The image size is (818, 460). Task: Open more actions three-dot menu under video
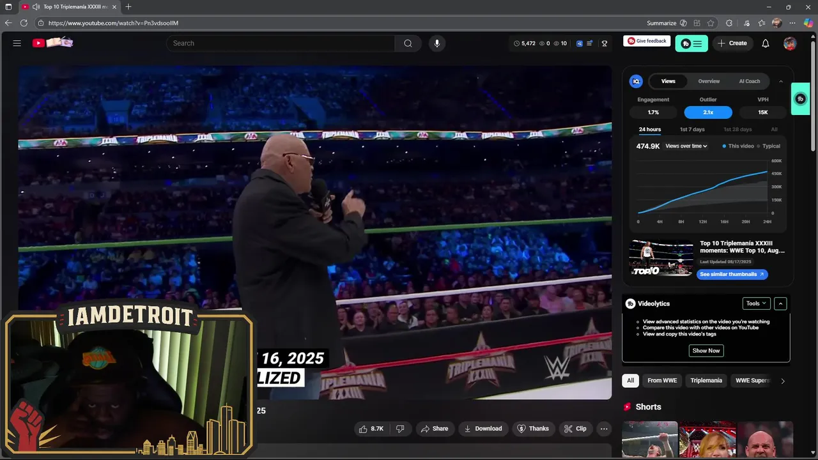coord(604,429)
